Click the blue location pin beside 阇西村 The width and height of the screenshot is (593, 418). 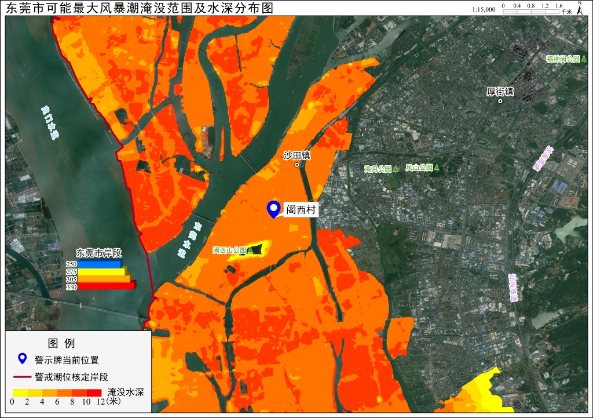[x=273, y=209]
